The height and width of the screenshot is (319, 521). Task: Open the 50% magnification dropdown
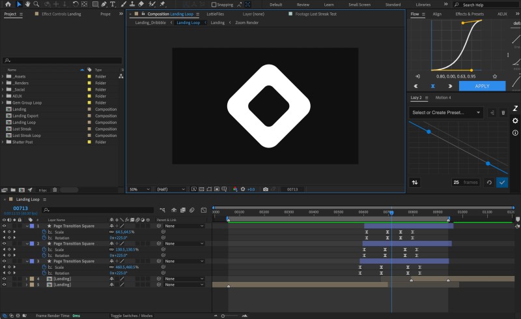pos(139,189)
